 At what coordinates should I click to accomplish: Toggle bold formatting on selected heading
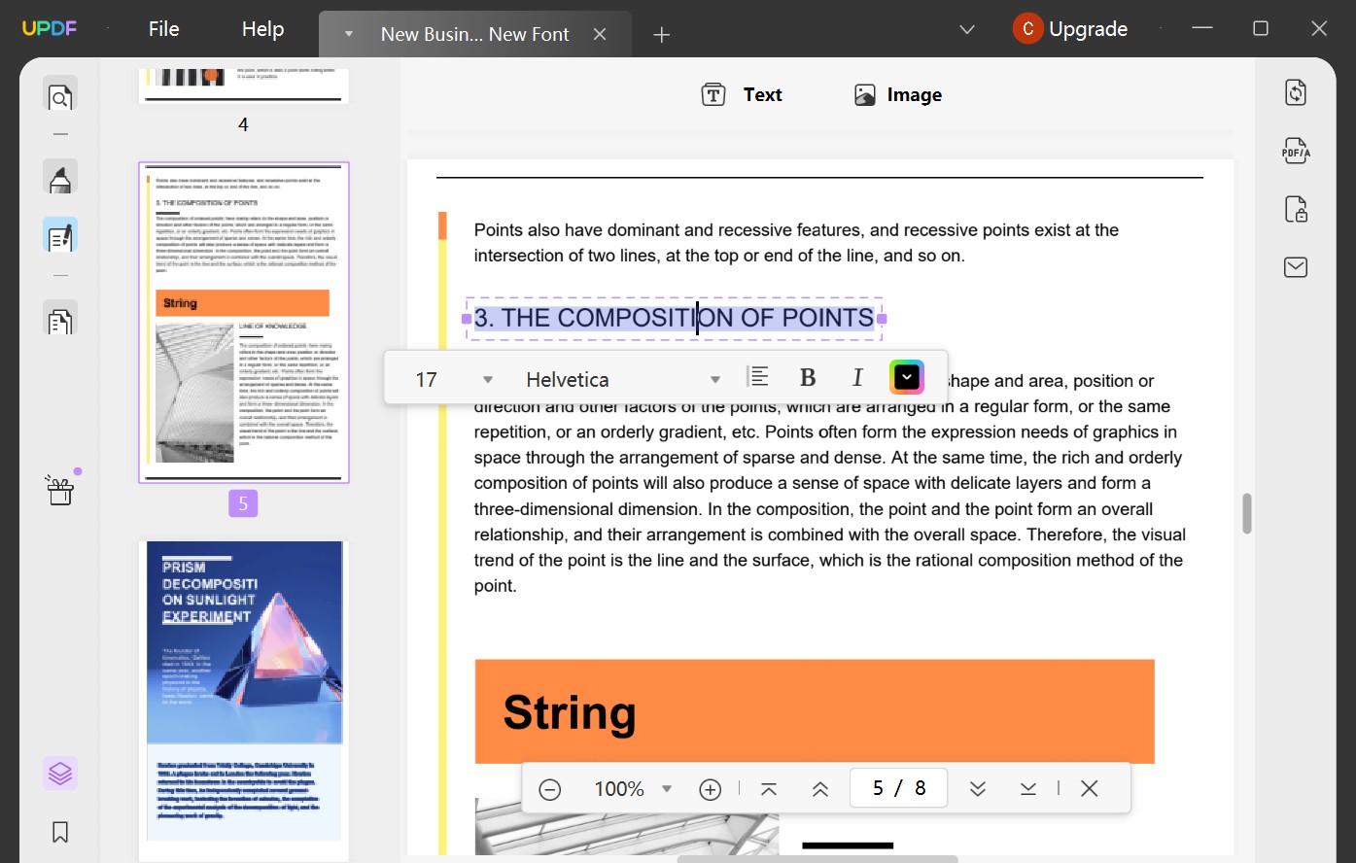coord(808,376)
